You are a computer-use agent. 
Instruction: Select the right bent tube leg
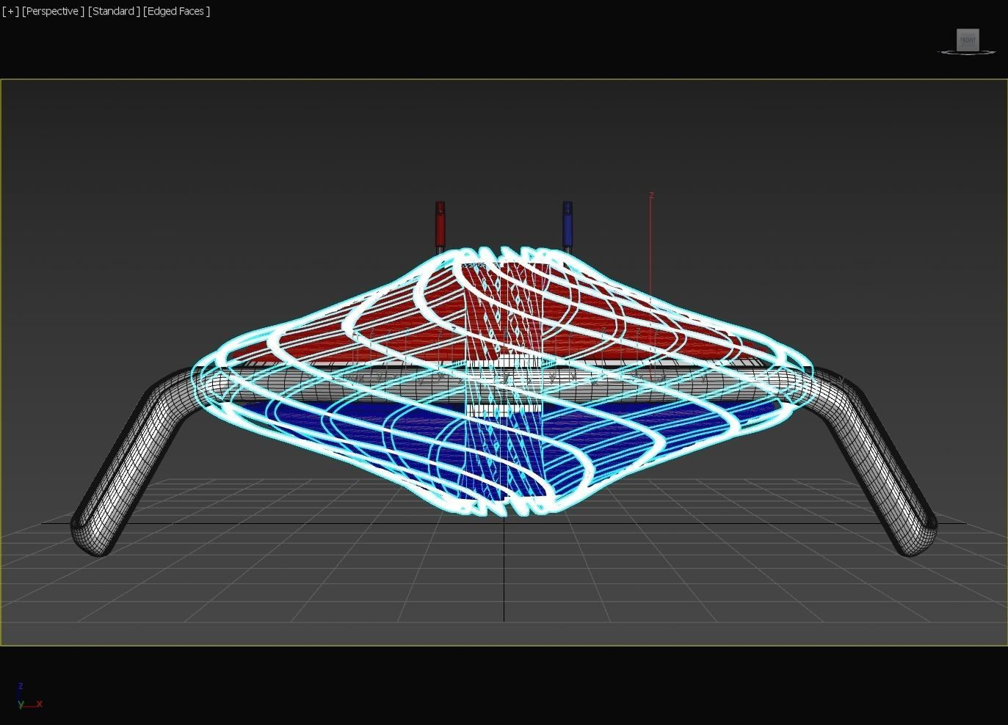pos(877,470)
